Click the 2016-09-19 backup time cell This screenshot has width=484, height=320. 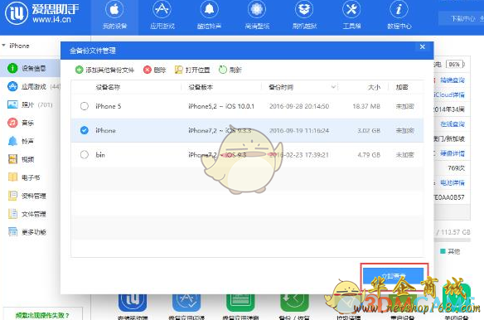(299, 130)
